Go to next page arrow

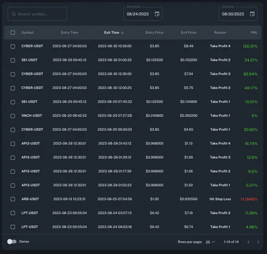[258, 242]
